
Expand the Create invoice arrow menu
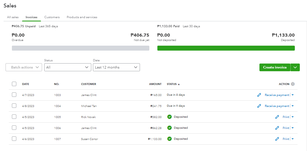295,67
